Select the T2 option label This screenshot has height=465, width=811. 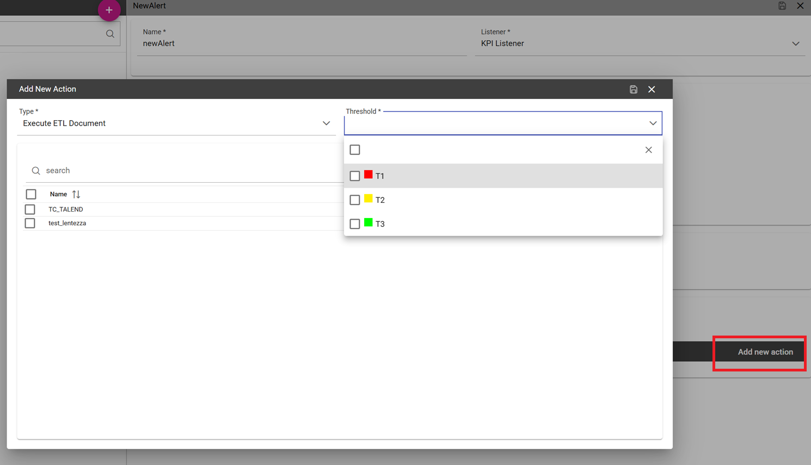[380, 200]
